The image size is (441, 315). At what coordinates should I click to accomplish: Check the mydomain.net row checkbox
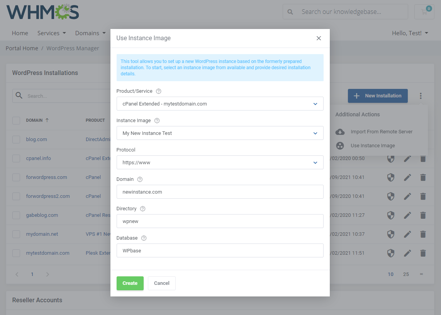coord(16,234)
